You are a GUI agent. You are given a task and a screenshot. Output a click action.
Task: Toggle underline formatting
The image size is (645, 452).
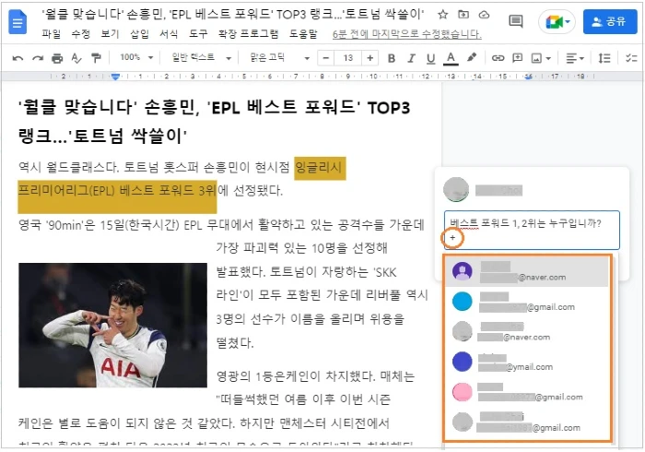(430, 59)
